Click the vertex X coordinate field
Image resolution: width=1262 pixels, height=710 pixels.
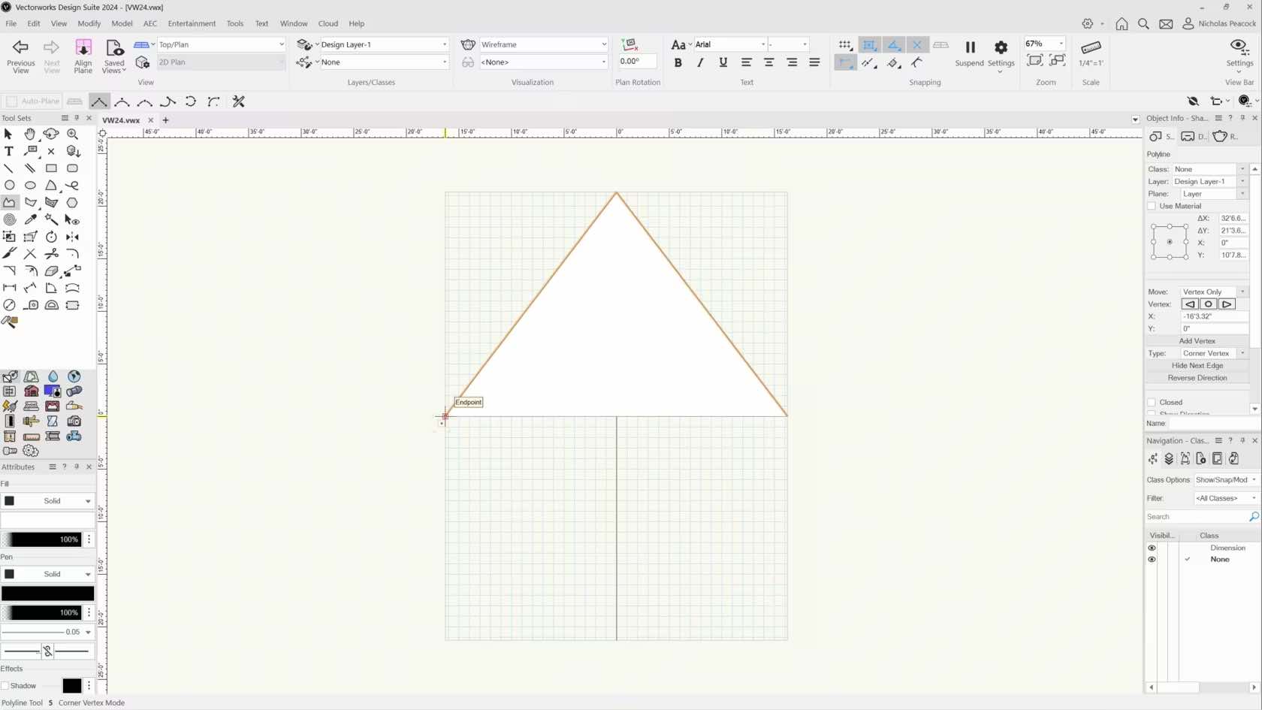point(1214,316)
